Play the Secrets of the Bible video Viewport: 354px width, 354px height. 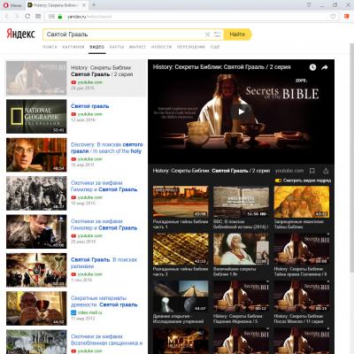(x=242, y=112)
